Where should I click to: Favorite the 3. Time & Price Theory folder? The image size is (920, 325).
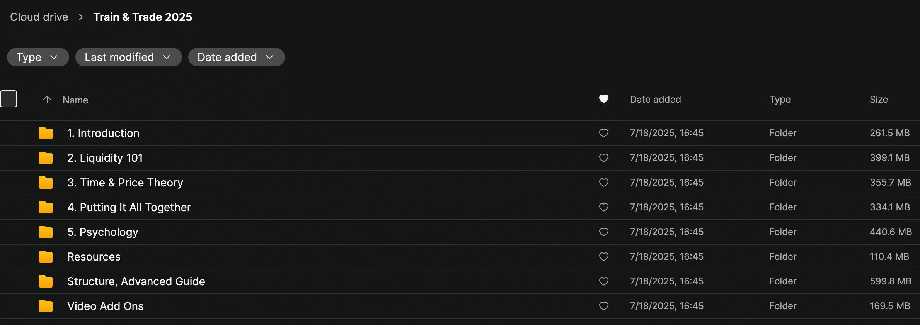click(x=603, y=183)
